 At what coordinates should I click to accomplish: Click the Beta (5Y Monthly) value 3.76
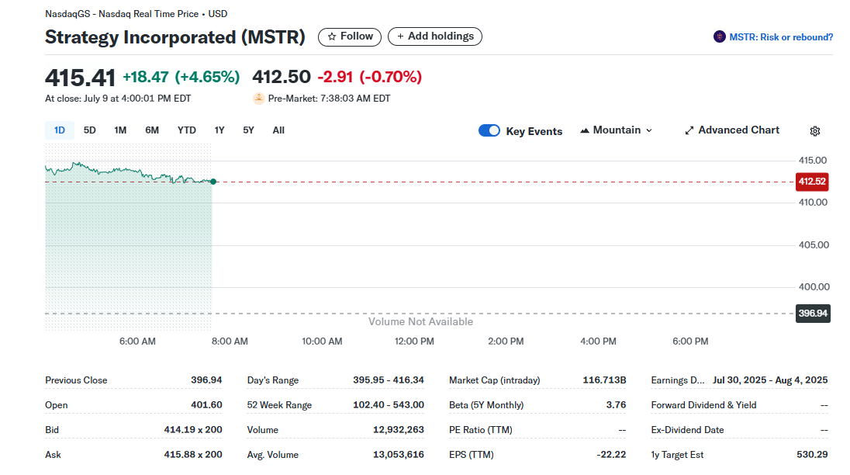click(616, 405)
